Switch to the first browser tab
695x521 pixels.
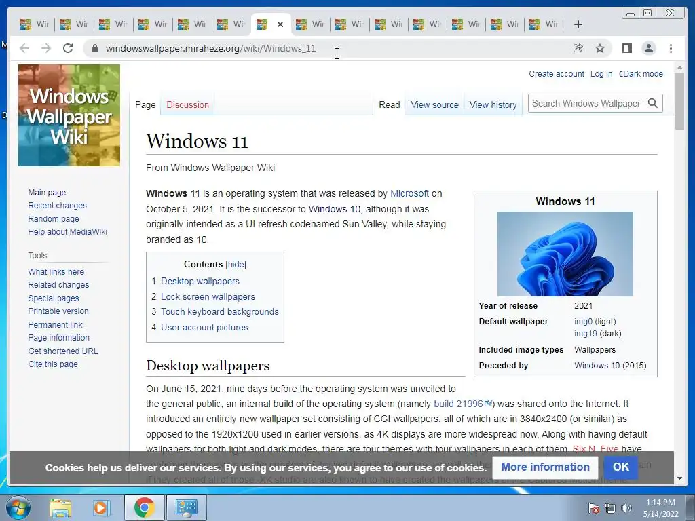35,24
